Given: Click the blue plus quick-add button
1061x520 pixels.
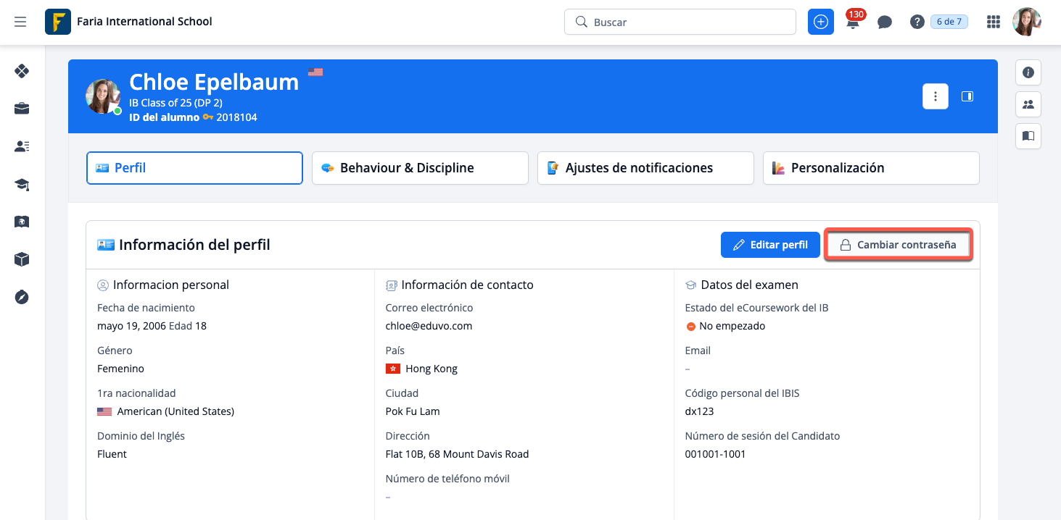Looking at the screenshot, I should tap(821, 22).
